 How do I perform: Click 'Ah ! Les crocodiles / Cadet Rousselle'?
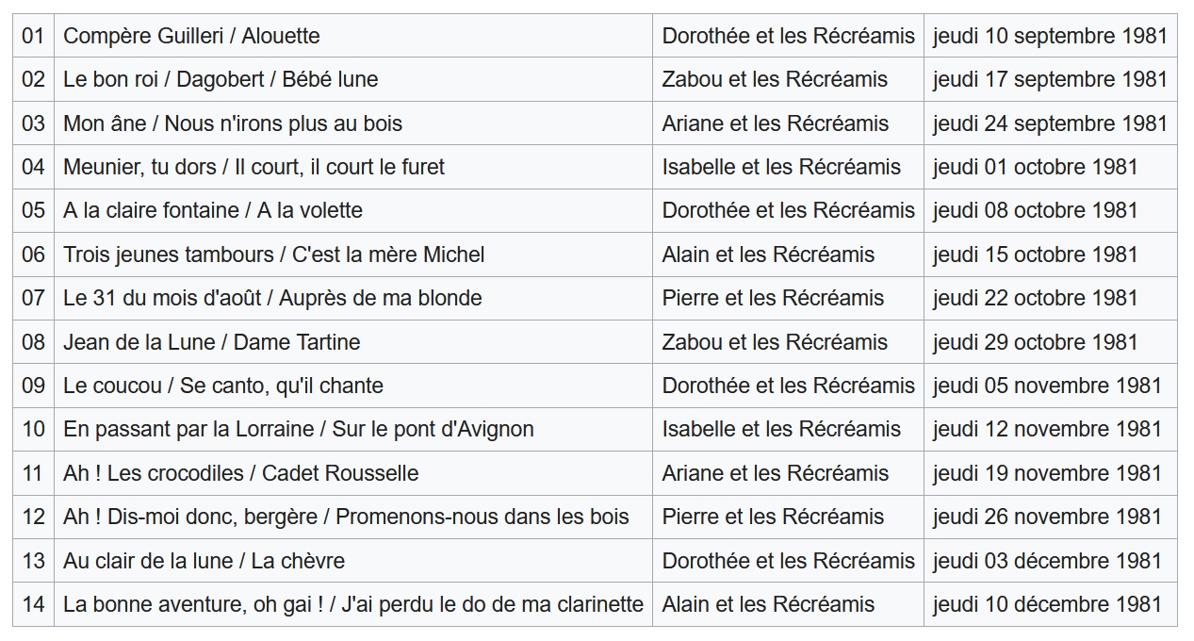point(241,473)
